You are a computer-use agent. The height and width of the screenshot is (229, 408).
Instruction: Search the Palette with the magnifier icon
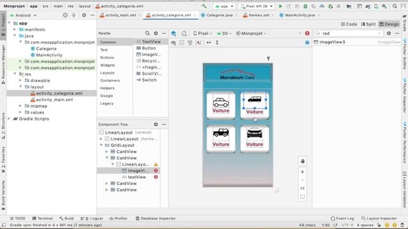[147, 33]
